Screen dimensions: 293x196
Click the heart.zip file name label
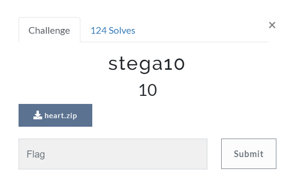(60, 115)
